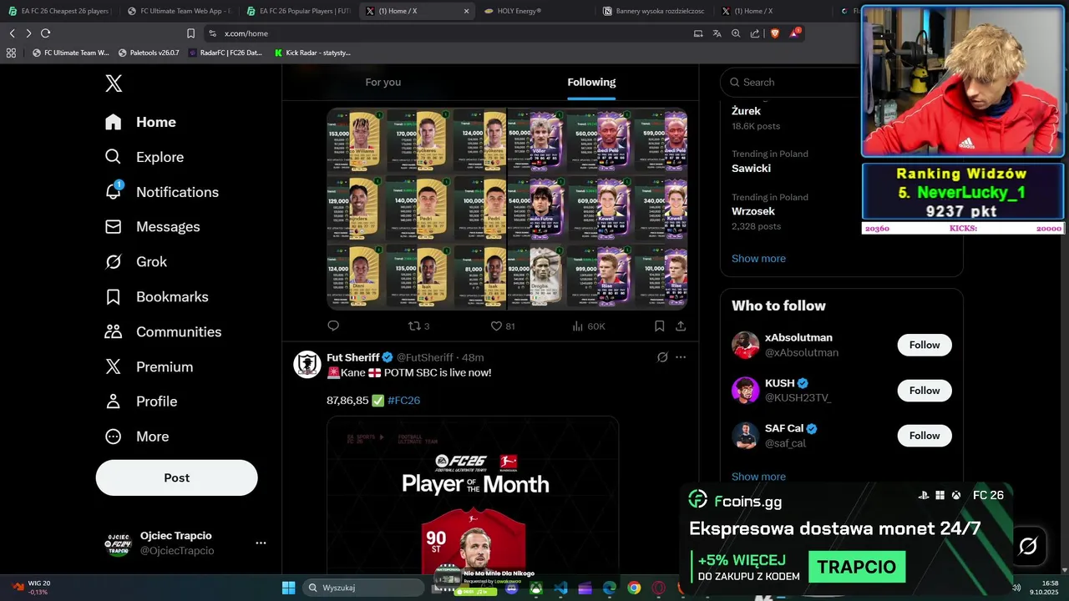Bookmark the player prices post
The width and height of the screenshot is (1069, 601).
[660, 326]
